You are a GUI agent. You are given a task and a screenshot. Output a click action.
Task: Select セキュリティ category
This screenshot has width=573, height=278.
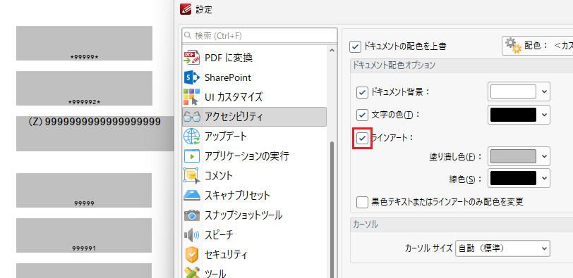(254, 254)
